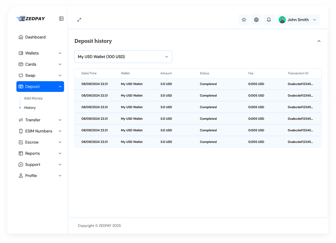Collapse the Deposit menu chevron
The image size is (336, 243).
(x=60, y=87)
